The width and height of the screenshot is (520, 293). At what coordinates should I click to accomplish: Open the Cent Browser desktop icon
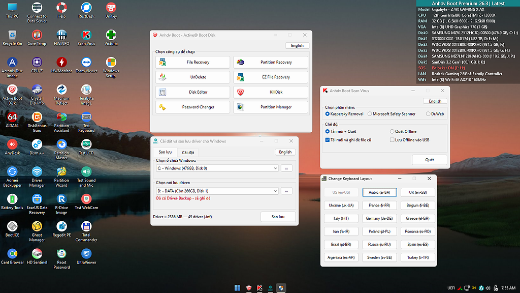pos(12,256)
